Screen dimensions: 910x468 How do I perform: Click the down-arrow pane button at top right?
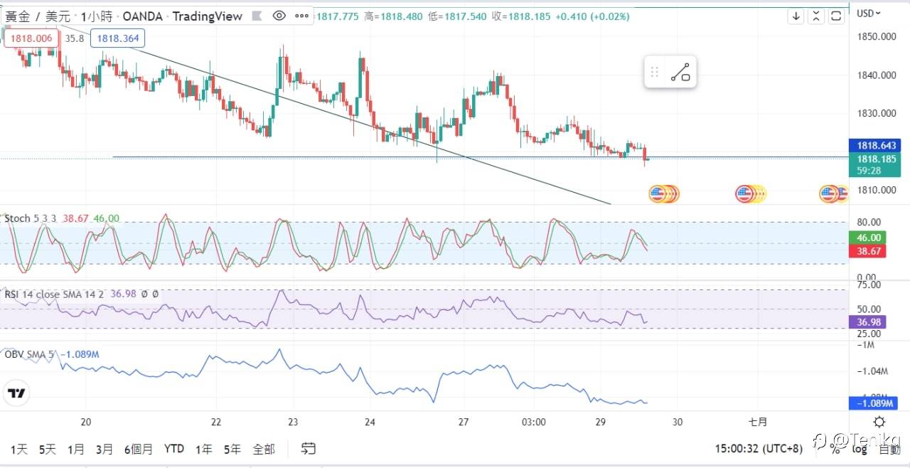click(796, 16)
